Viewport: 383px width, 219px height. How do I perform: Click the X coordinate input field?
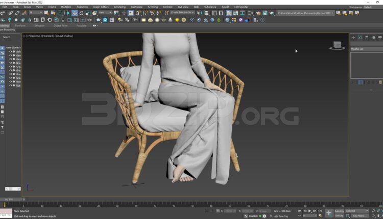(230, 211)
